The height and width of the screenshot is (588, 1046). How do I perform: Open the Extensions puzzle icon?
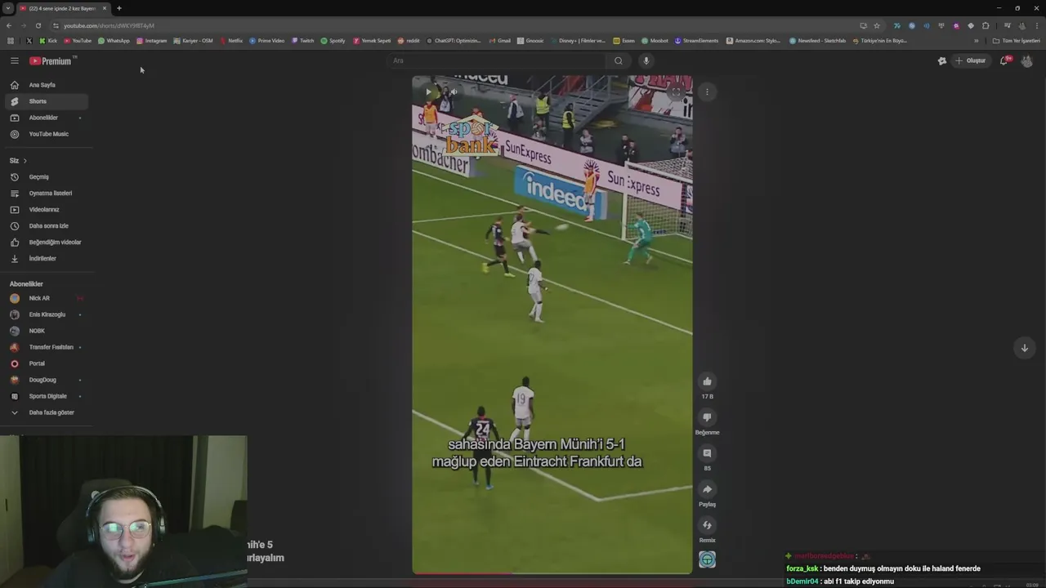pyautogui.click(x=986, y=25)
